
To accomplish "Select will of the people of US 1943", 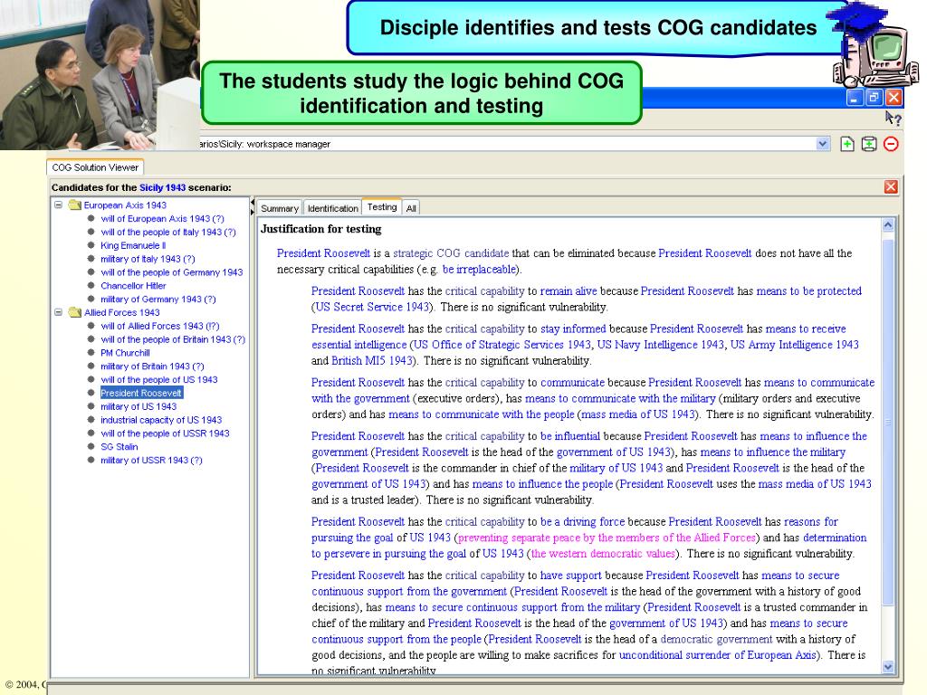I will click(x=159, y=379).
